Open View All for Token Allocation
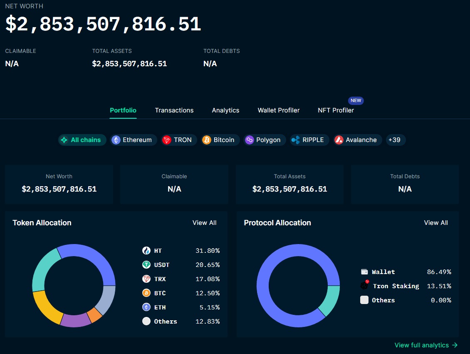The width and height of the screenshot is (470, 354). pyautogui.click(x=204, y=223)
